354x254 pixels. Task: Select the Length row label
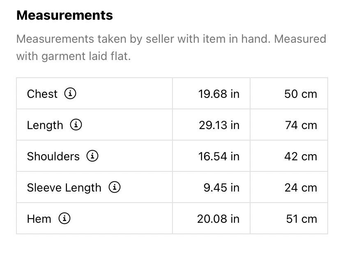coord(45,125)
